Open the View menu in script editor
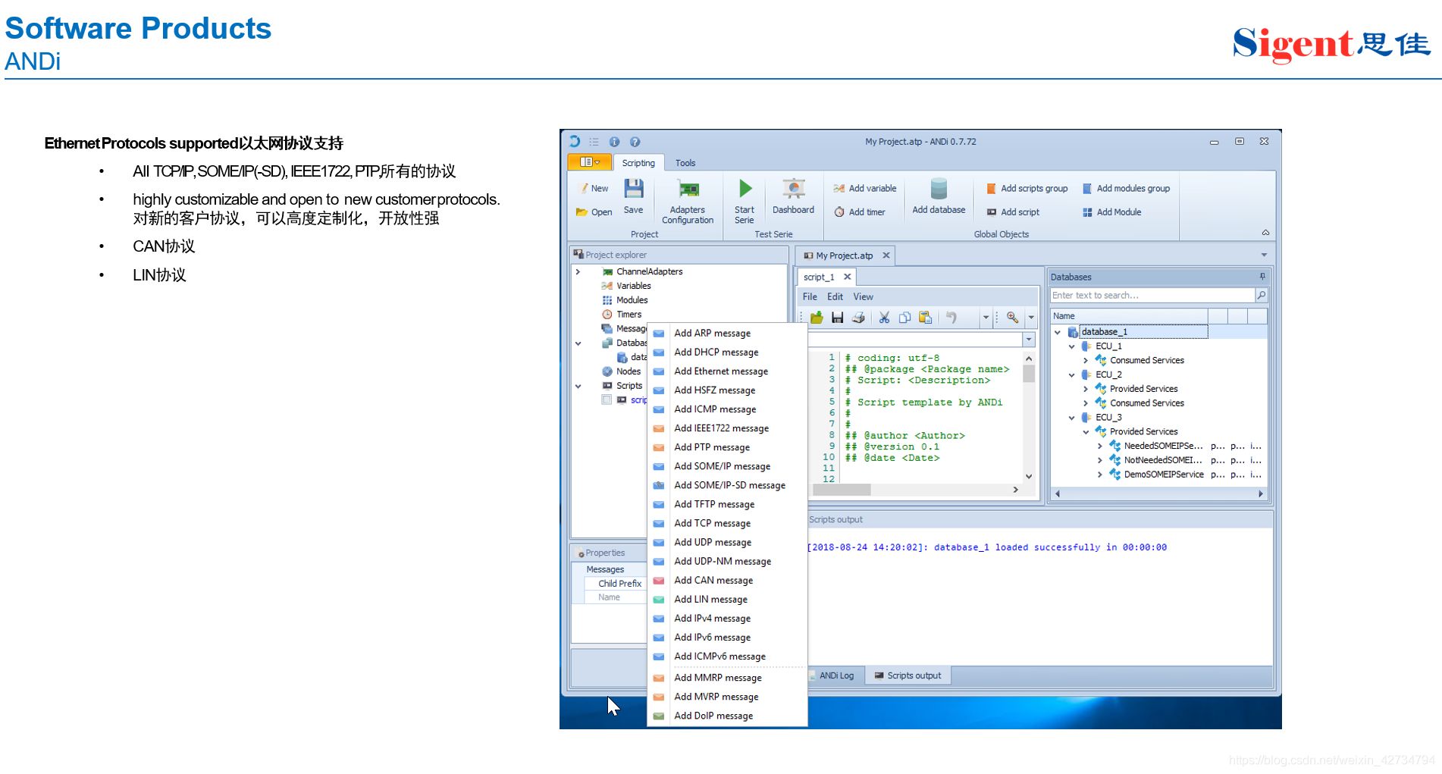 pyautogui.click(x=863, y=297)
